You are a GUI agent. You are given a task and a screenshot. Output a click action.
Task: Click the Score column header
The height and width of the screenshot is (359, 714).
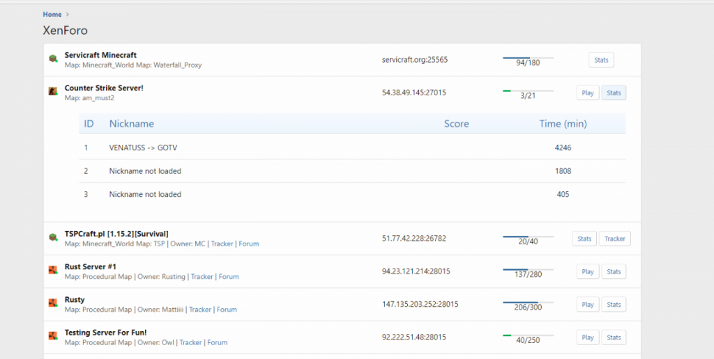click(x=456, y=124)
